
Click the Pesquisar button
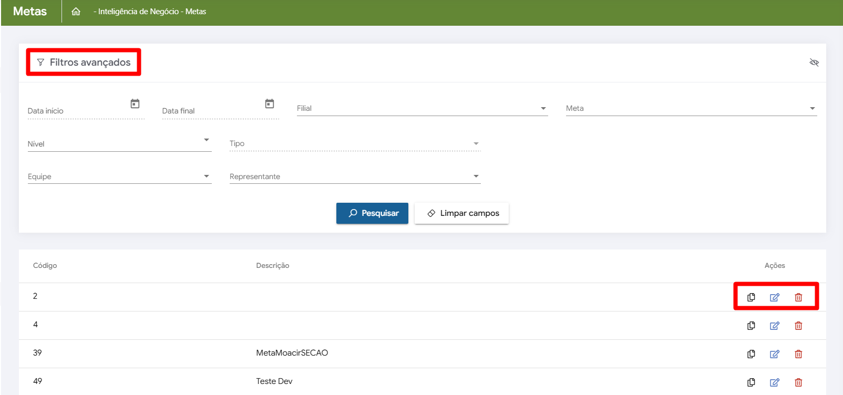click(x=372, y=213)
